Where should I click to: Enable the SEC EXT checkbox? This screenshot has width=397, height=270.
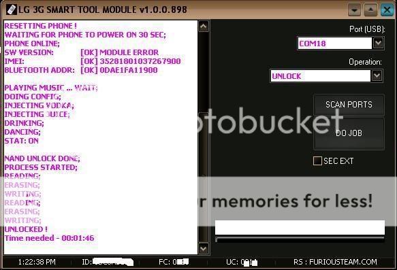point(317,161)
